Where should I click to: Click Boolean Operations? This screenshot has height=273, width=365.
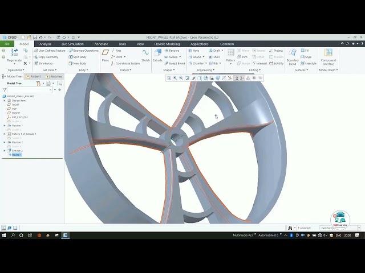[84, 51]
